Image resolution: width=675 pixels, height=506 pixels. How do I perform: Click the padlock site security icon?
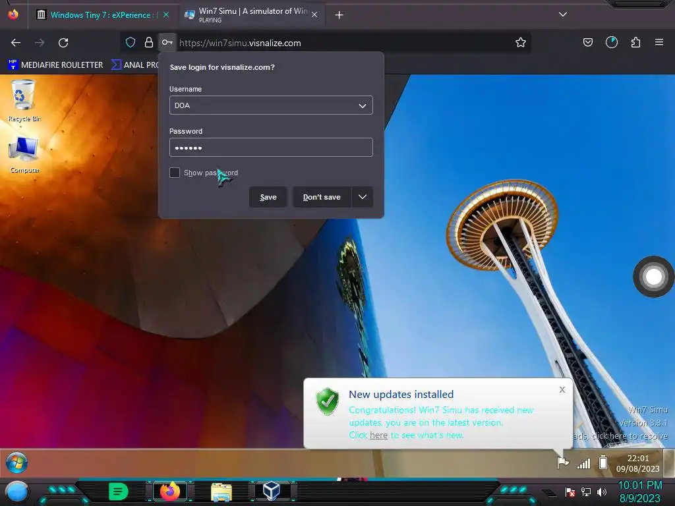(x=149, y=42)
